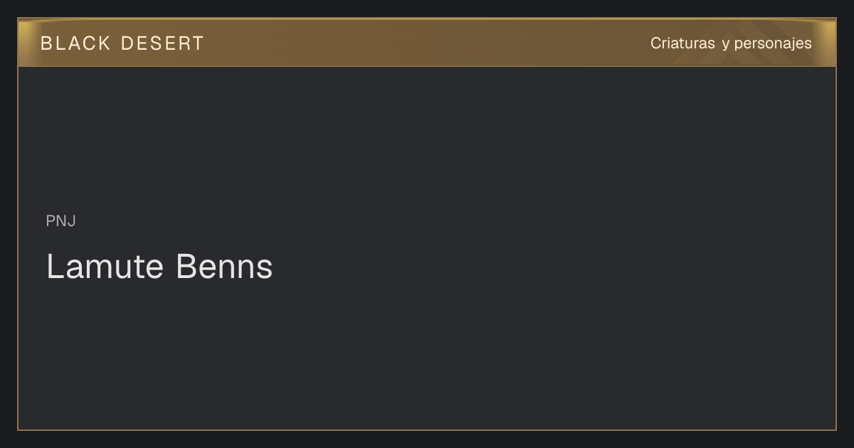Click the word Benns in the title
The height and width of the screenshot is (448, 854).
[x=224, y=267]
